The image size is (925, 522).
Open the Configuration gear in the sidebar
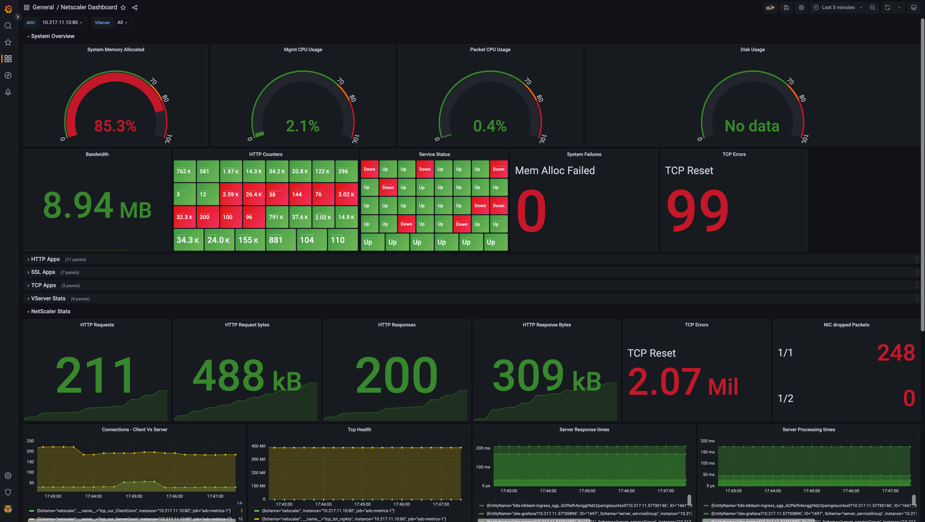coord(8,476)
